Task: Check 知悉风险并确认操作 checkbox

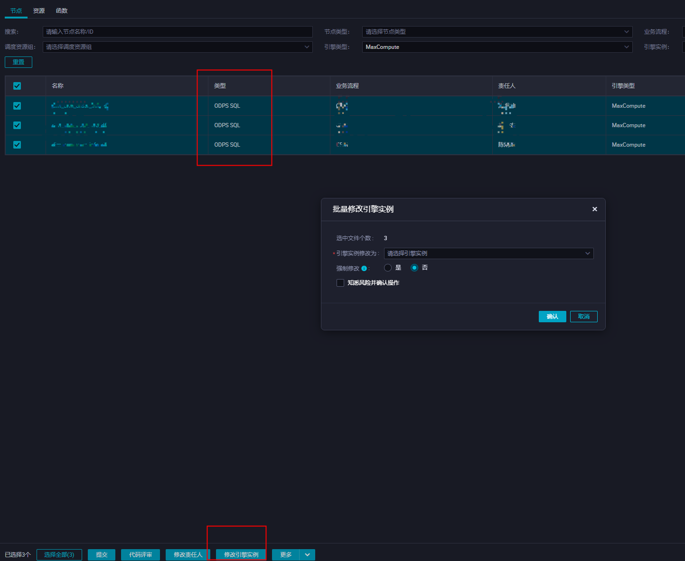Action: click(x=340, y=283)
